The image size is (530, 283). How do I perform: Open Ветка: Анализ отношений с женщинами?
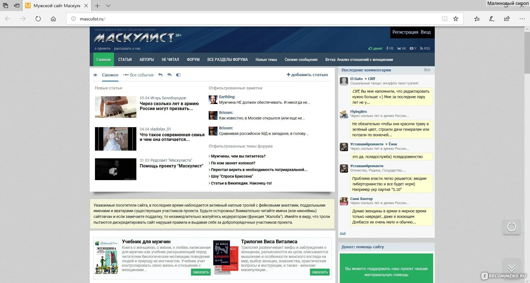point(359,60)
